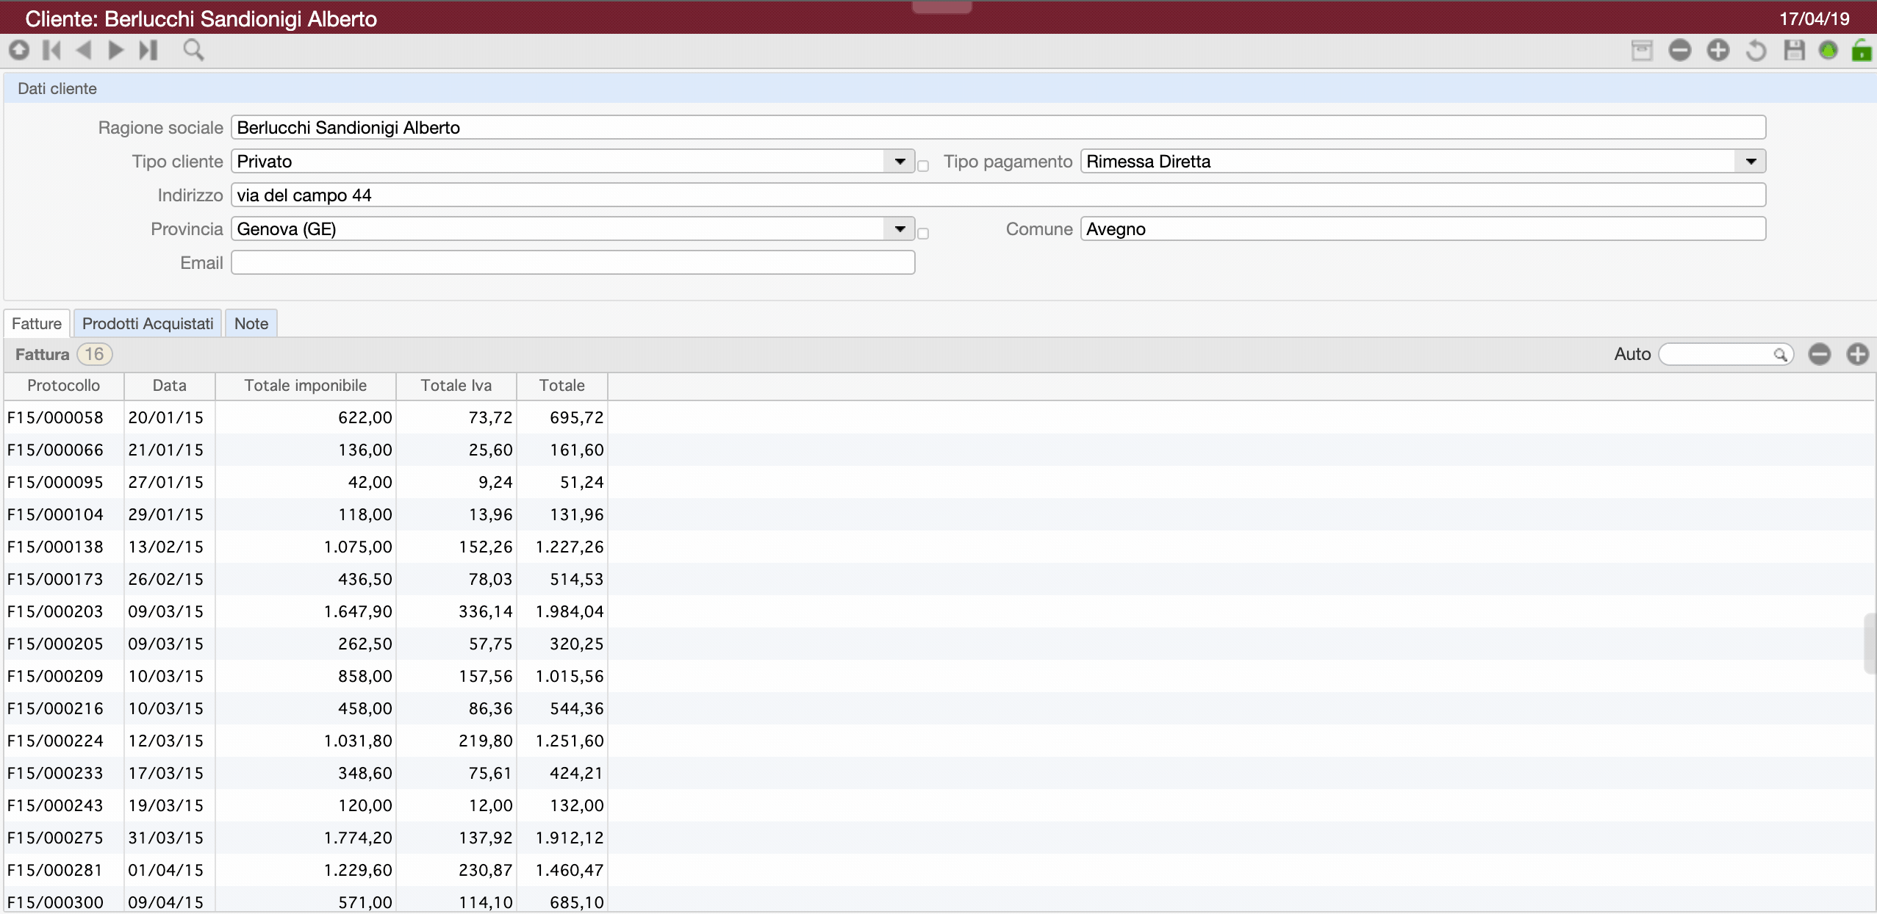The width and height of the screenshot is (1877, 914).
Task: Click in the empty Email field
Action: tap(573, 263)
